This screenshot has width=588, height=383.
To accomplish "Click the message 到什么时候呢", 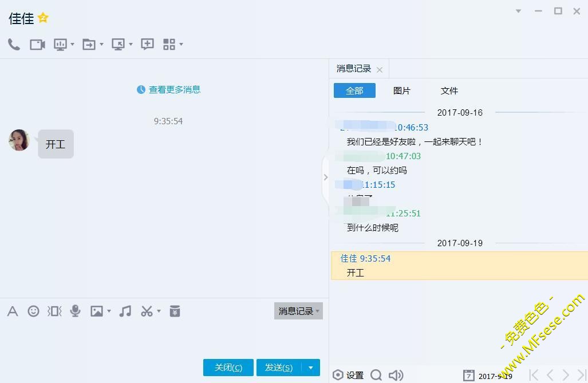I will coord(372,228).
